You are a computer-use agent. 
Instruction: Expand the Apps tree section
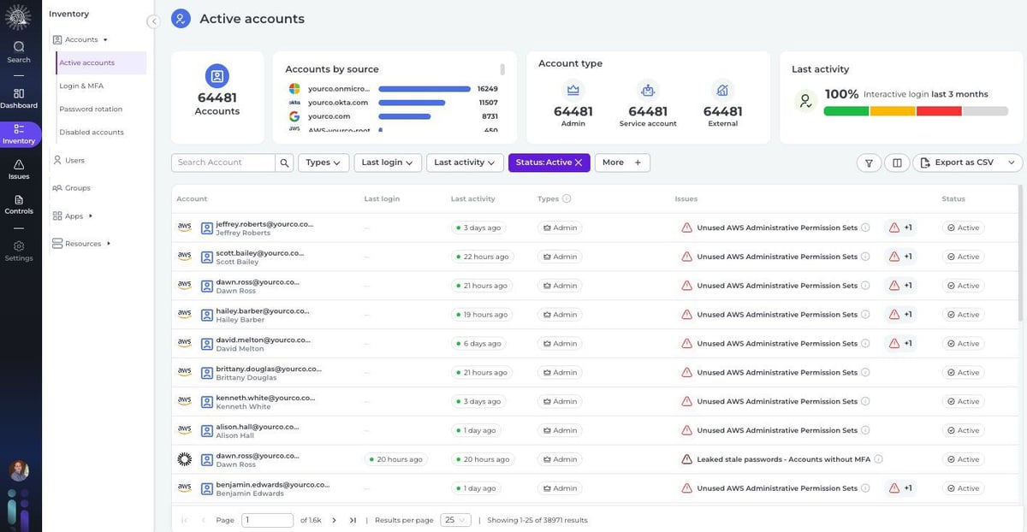[x=90, y=216]
